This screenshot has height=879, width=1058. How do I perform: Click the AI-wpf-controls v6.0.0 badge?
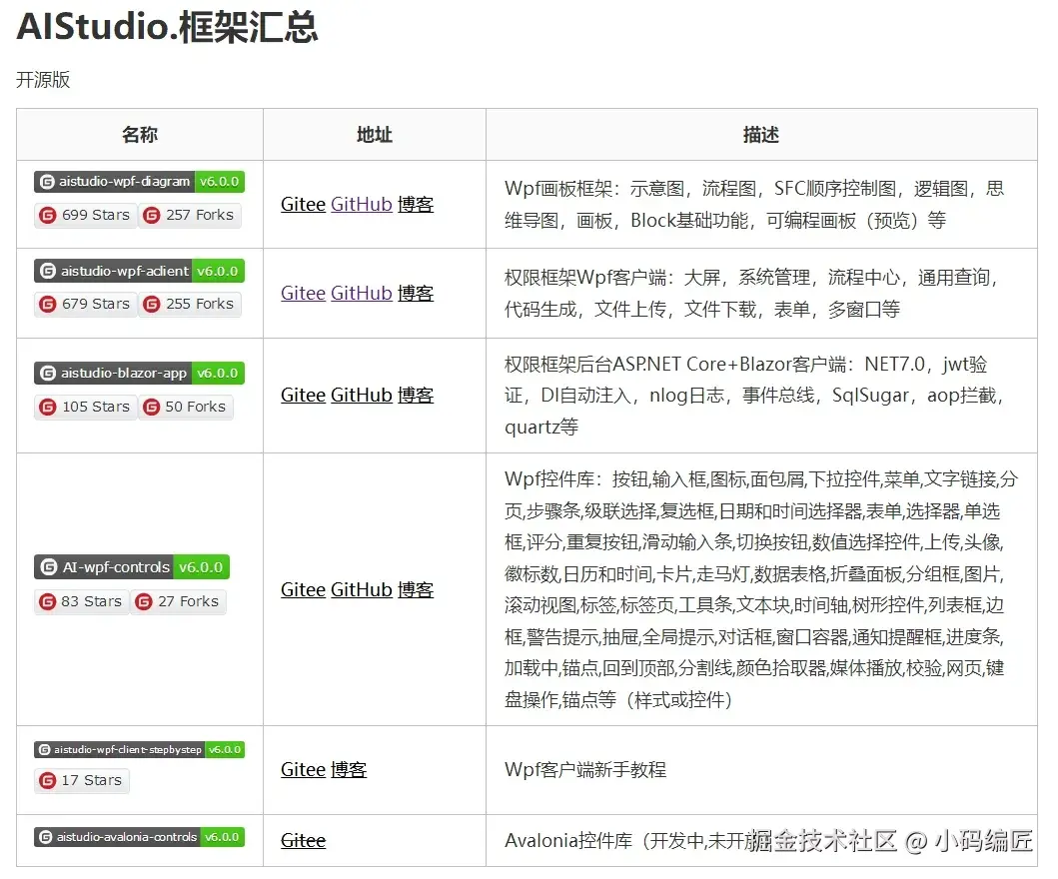pyautogui.click(x=132, y=567)
